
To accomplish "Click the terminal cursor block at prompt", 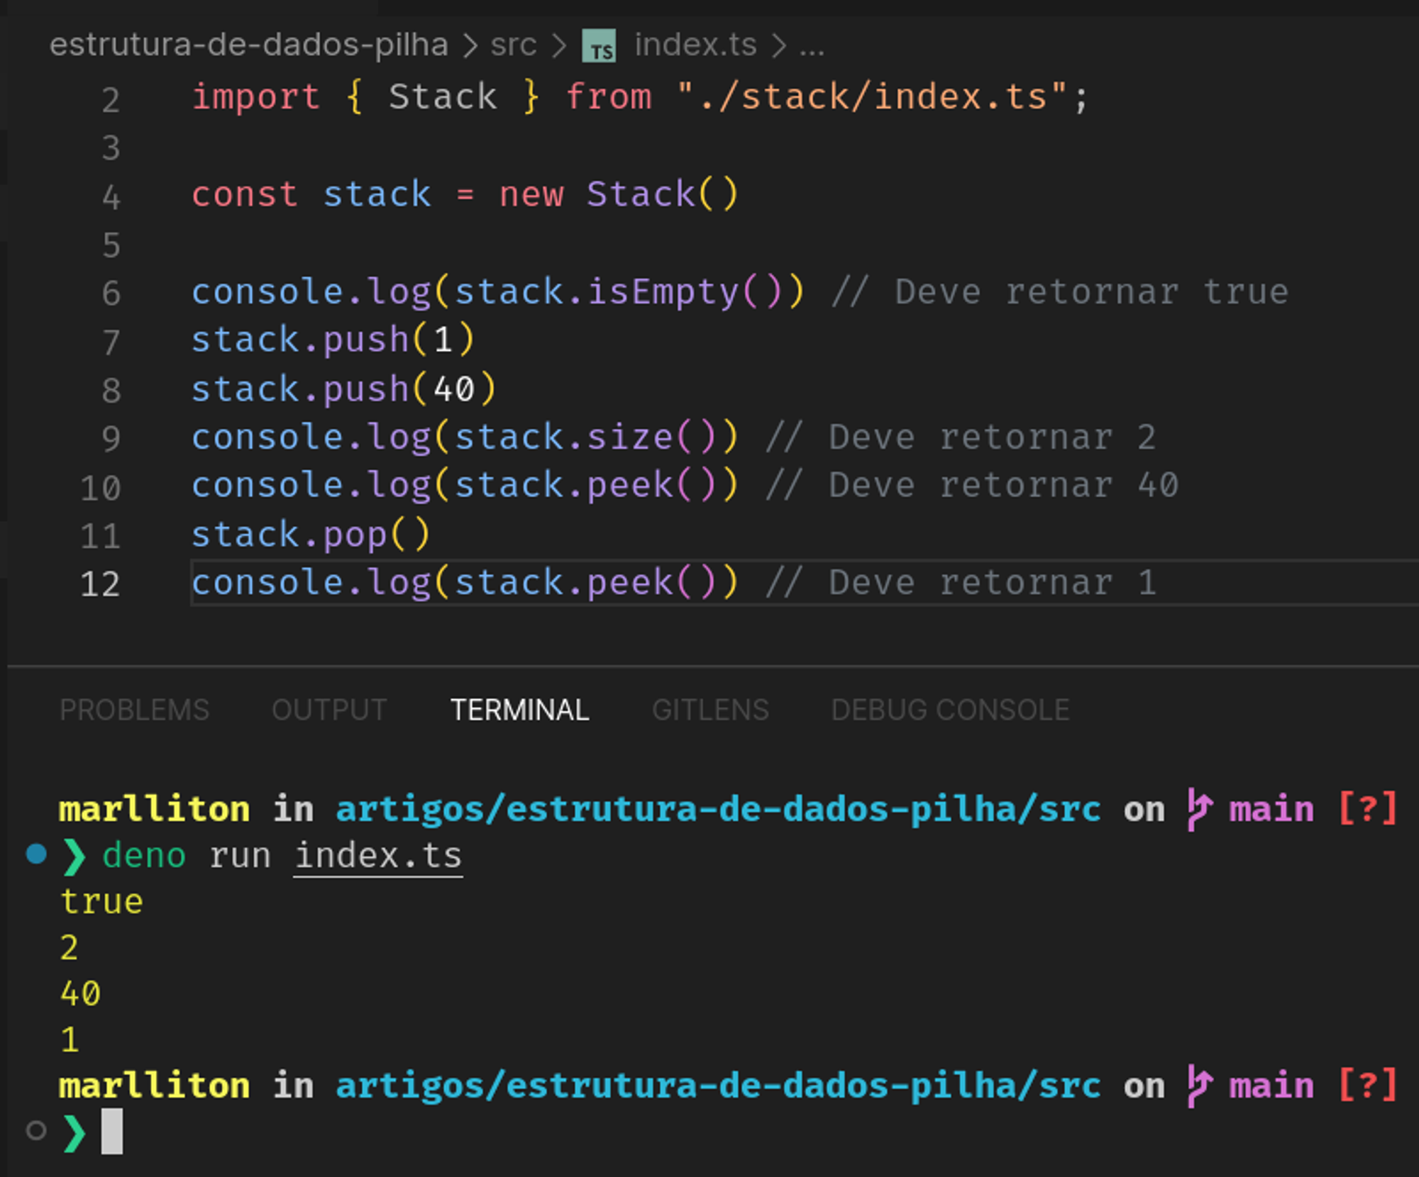I will (112, 1132).
